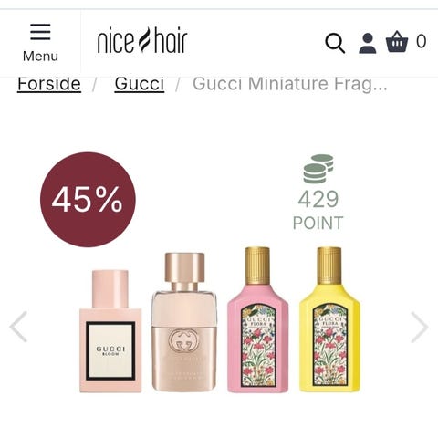Go home via the nice hair logo
Screen dimensions: 438x438
point(142,40)
